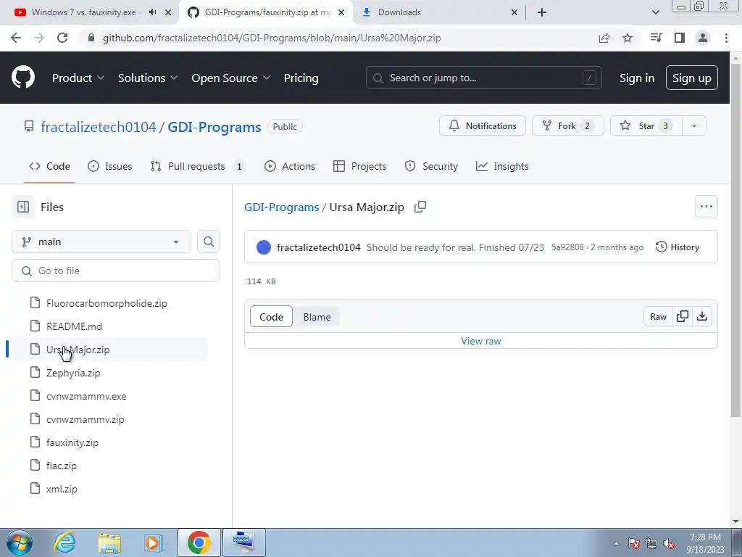Mute the YouTube tab speaker icon
The image size is (742, 557).
point(152,12)
